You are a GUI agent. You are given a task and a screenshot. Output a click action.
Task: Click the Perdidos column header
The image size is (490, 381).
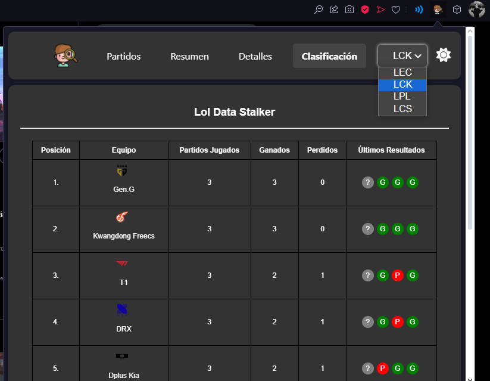pyautogui.click(x=322, y=150)
